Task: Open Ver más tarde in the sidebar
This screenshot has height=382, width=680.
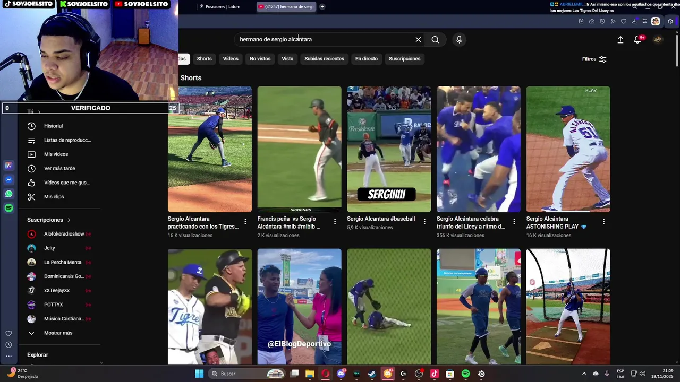Action: pyautogui.click(x=59, y=168)
